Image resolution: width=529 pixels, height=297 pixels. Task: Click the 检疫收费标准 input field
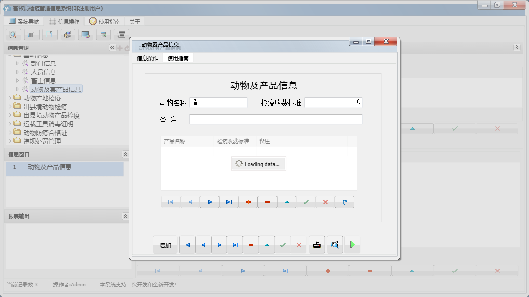pyautogui.click(x=333, y=102)
